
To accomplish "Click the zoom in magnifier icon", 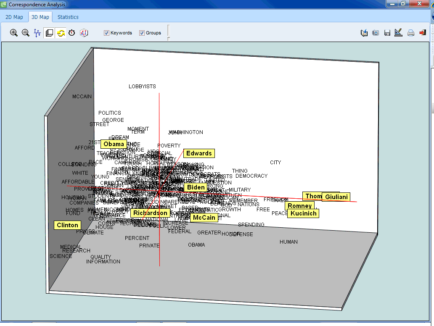I will [14, 33].
